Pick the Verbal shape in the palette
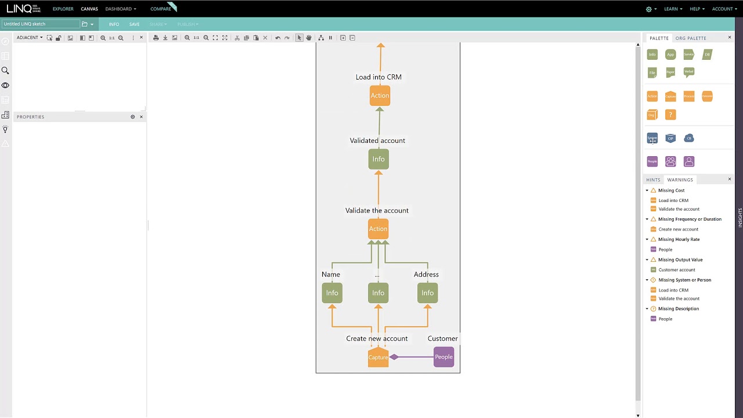This screenshot has width=743, height=418. coord(688,73)
